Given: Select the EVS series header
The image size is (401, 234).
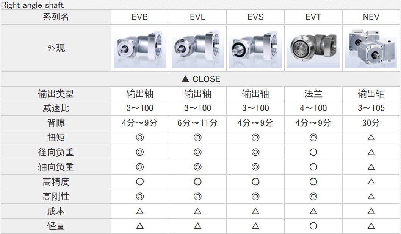Looking at the screenshot, I should pos(255,17).
